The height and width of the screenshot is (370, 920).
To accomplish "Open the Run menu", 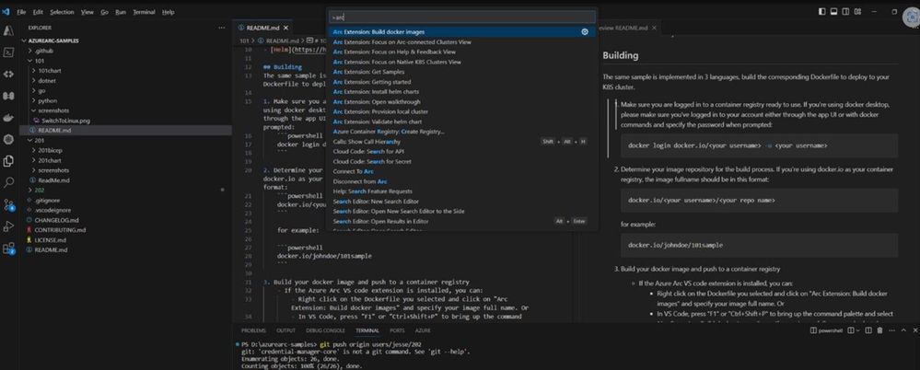I will 121,12.
